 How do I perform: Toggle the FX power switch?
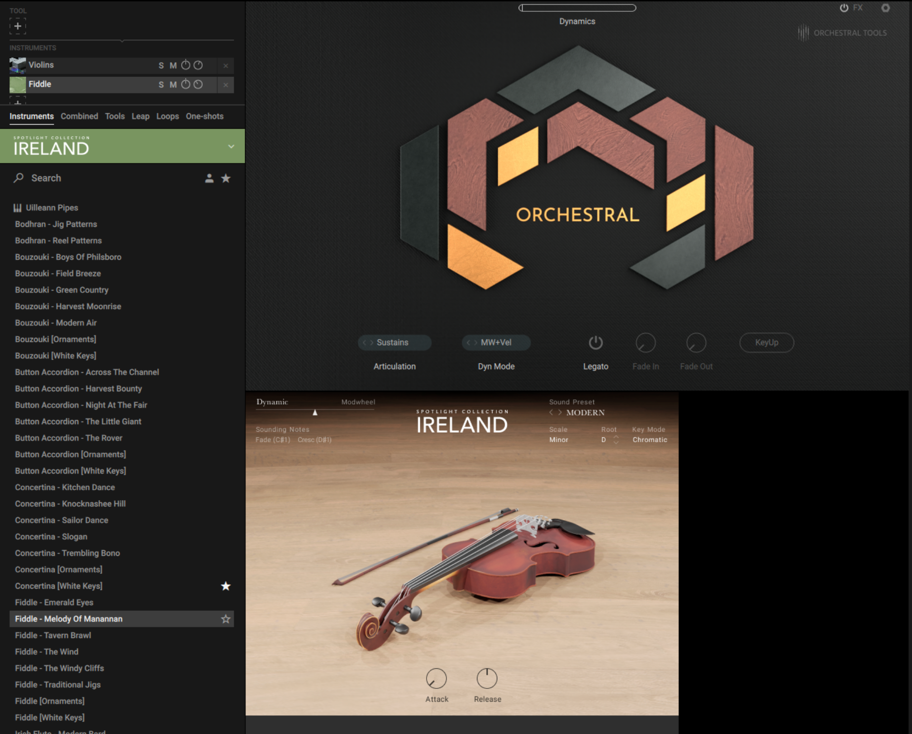[x=844, y=8]
